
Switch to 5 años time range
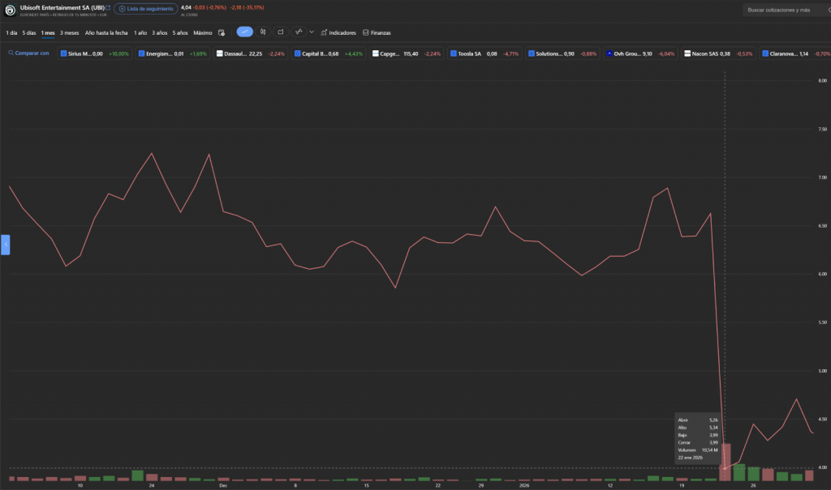(179, 32)
